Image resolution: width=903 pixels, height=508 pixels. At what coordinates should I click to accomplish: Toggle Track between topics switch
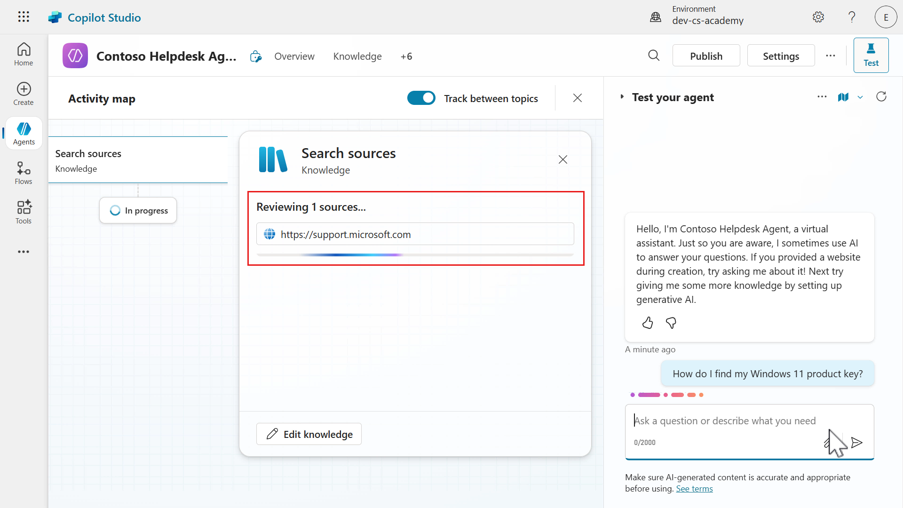click(x=421, y=98)
